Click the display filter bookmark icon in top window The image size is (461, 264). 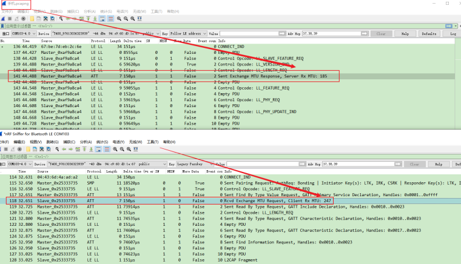[2, 26]
